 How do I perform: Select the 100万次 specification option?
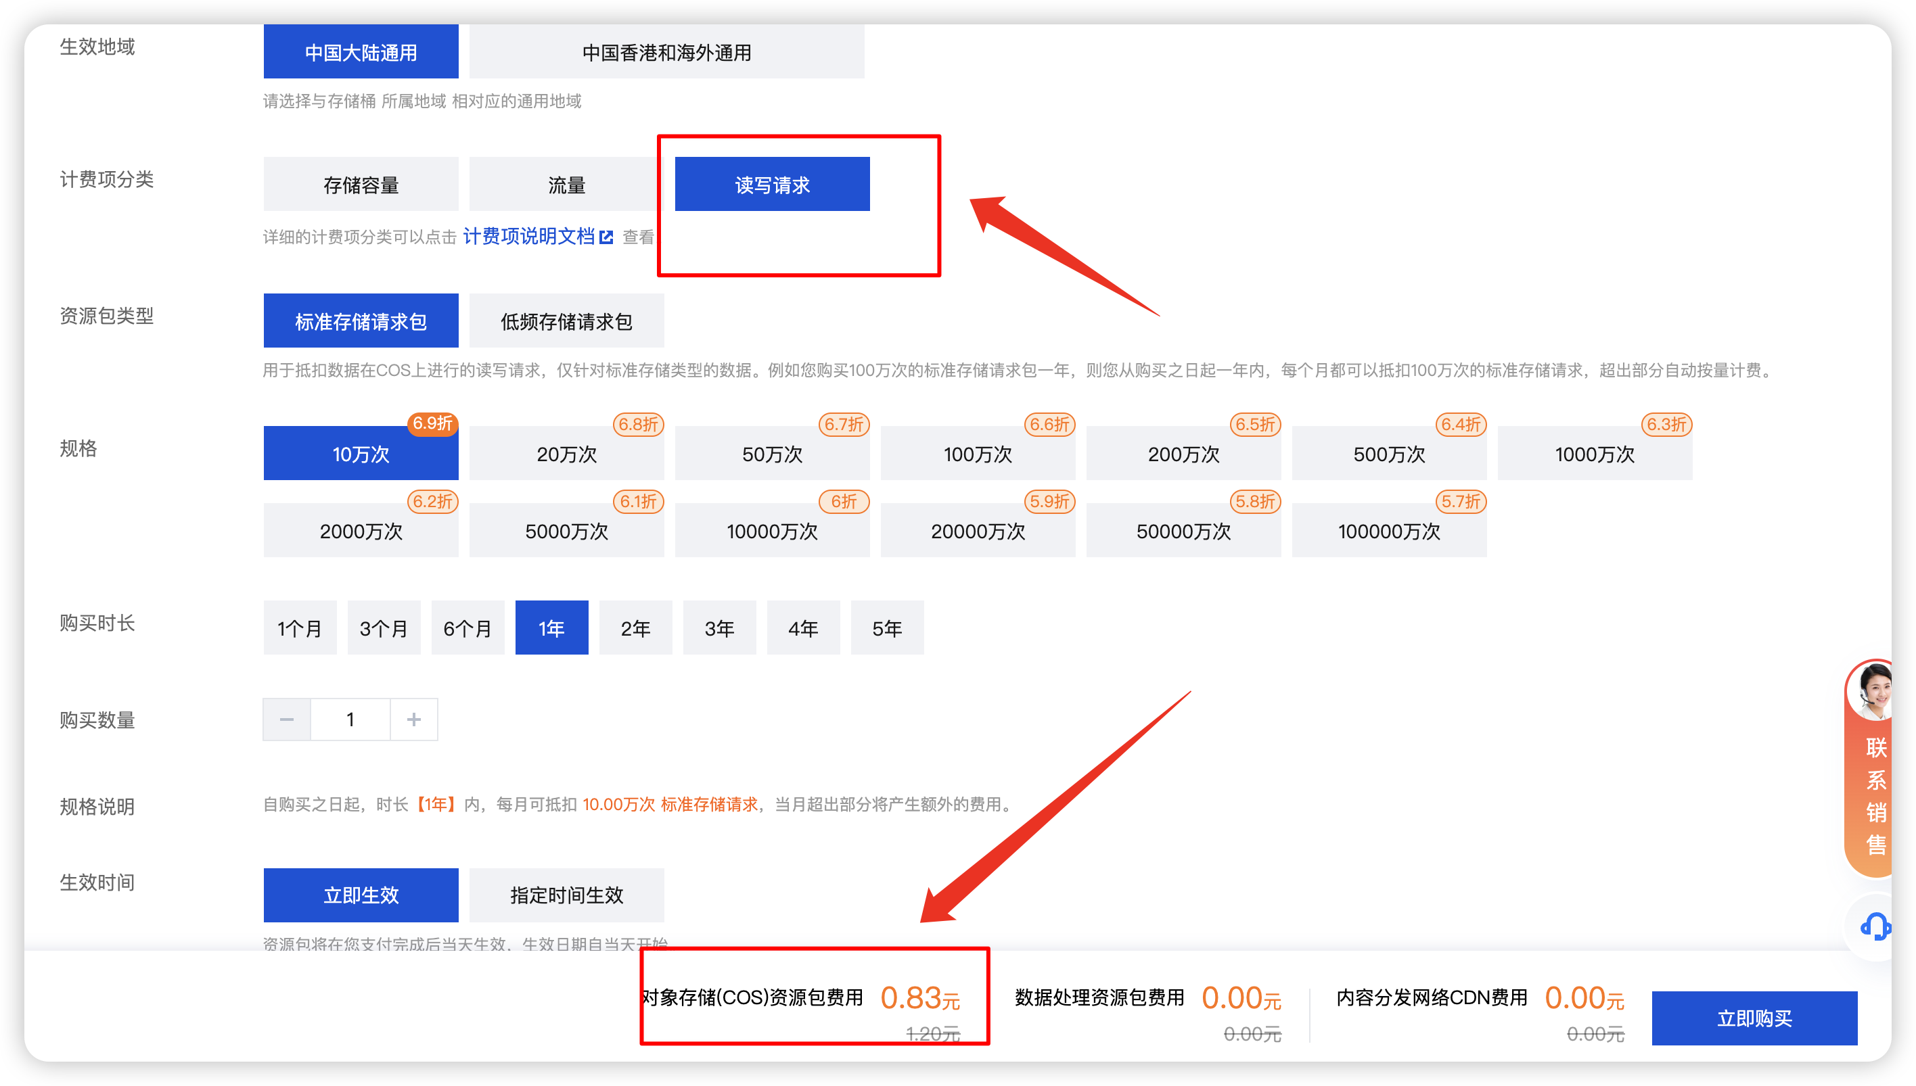(978, 454)
